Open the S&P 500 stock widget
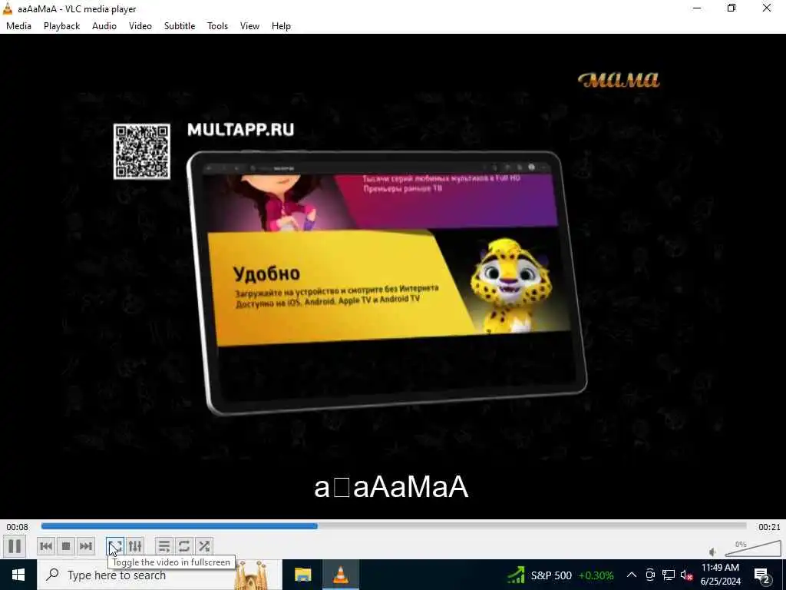This screenshot has height=590, width=786. pyautogui.click(x=560, y=575)
